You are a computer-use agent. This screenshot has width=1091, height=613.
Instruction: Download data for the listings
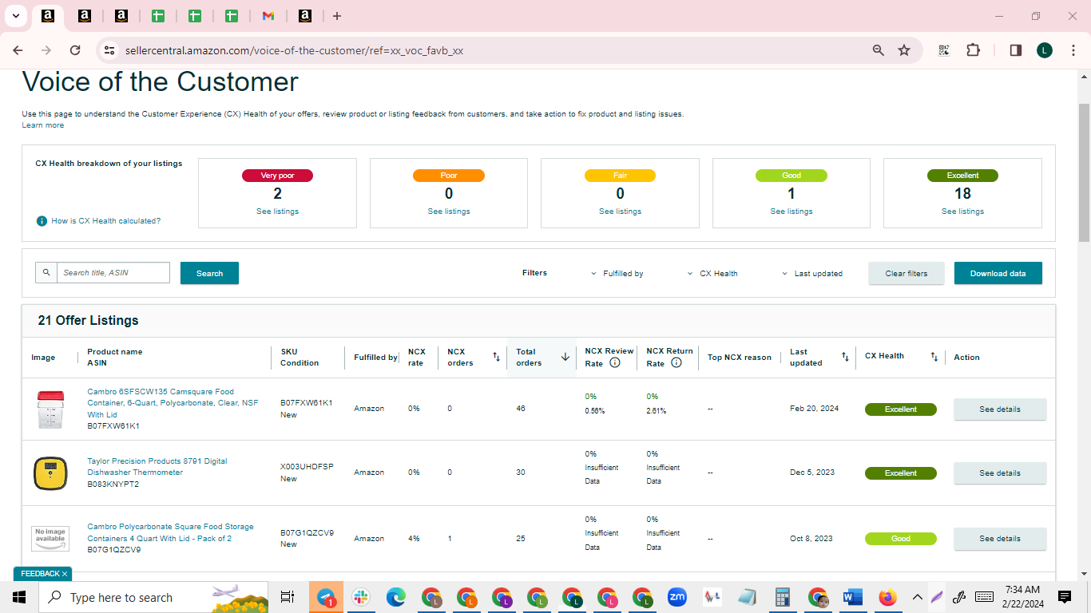[x=998, y=273]
